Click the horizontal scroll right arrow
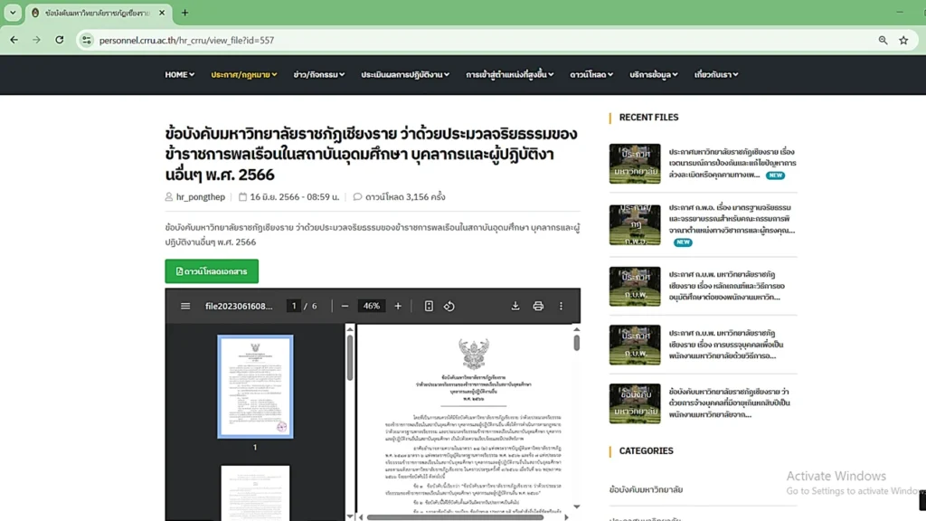The width and height of the screenshot is (926, 521). [566, 517]
